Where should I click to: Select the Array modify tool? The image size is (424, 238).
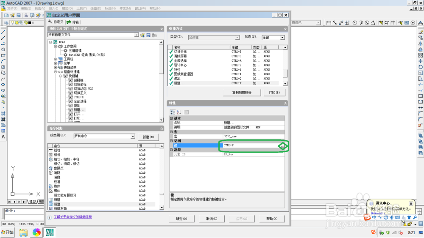[421, 55]
